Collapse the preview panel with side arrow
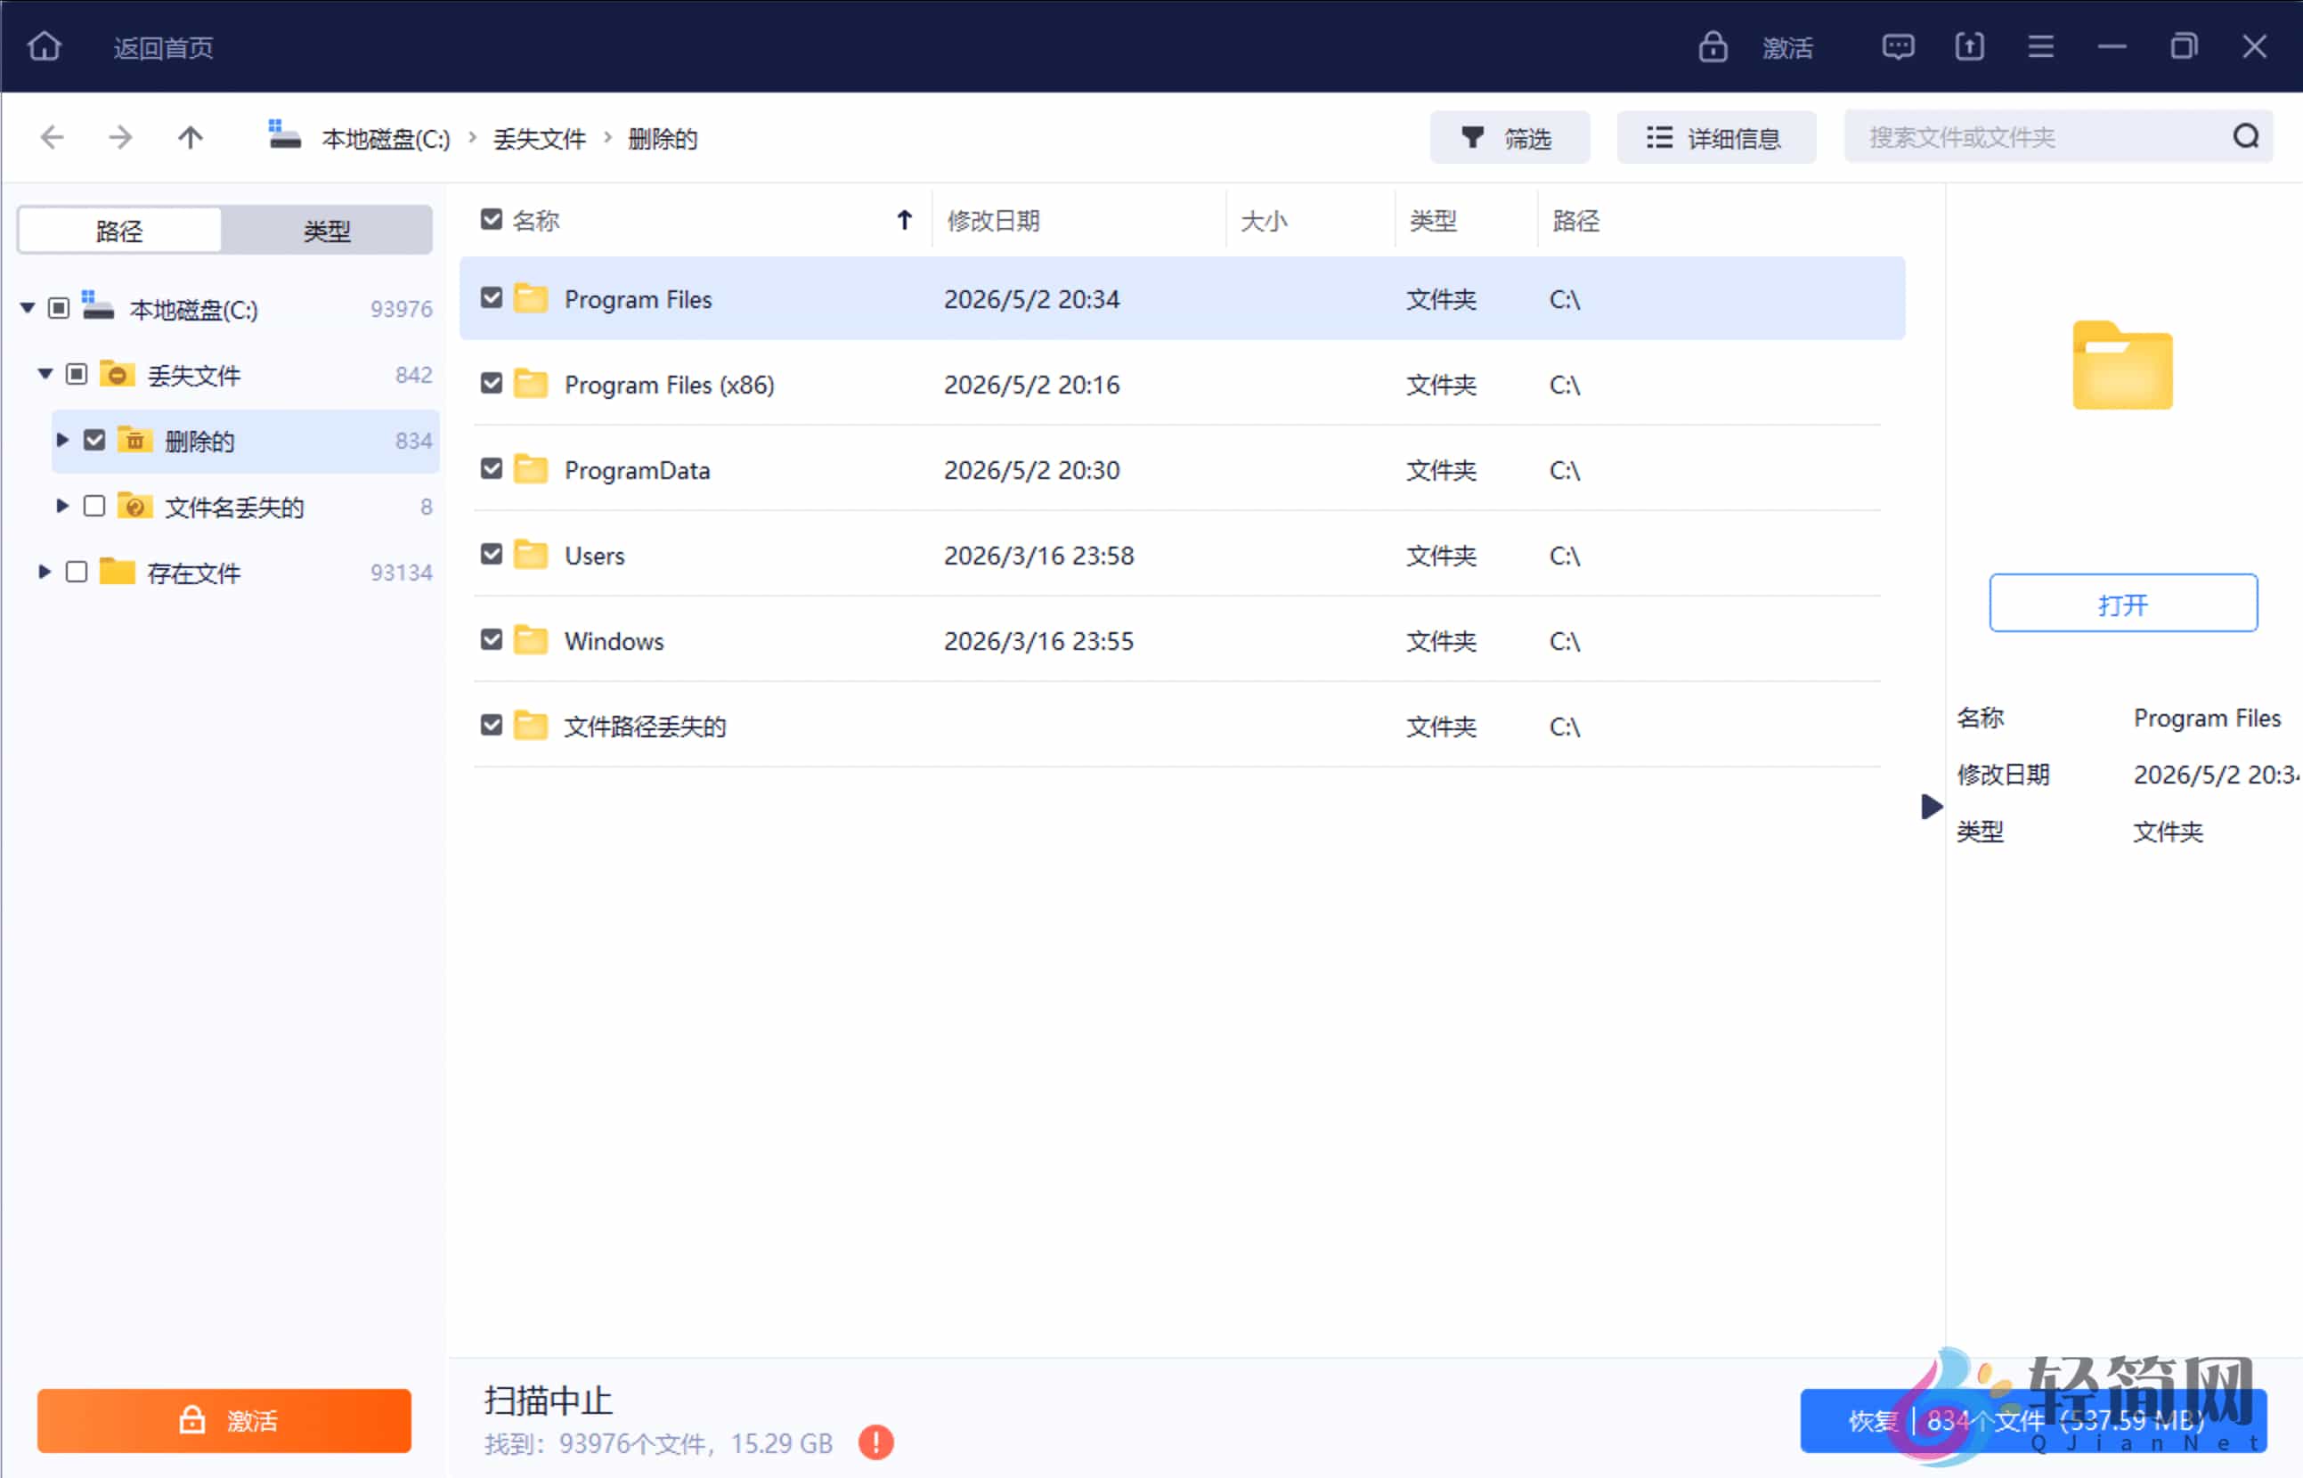Screen dimensions: 2303x1478 1932,806
